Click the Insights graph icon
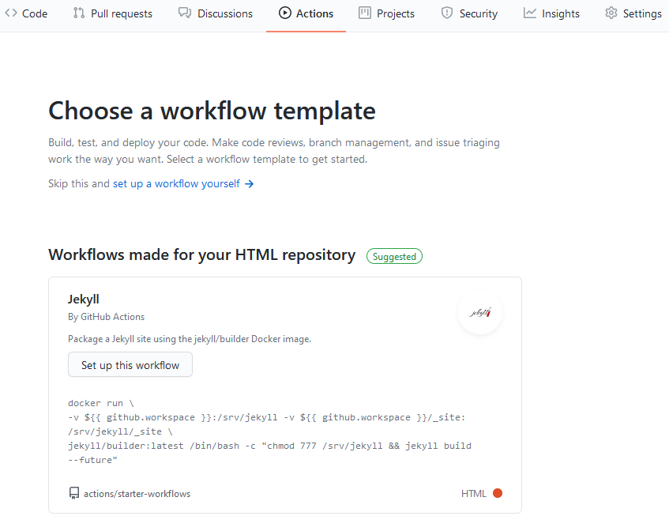 point(529,13)
